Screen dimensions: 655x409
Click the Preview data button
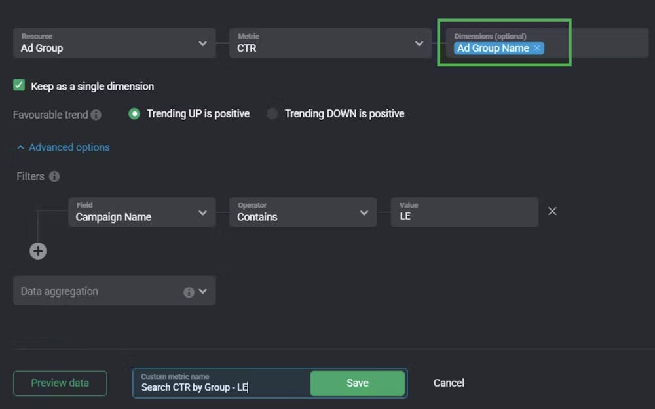pos(60,383)
